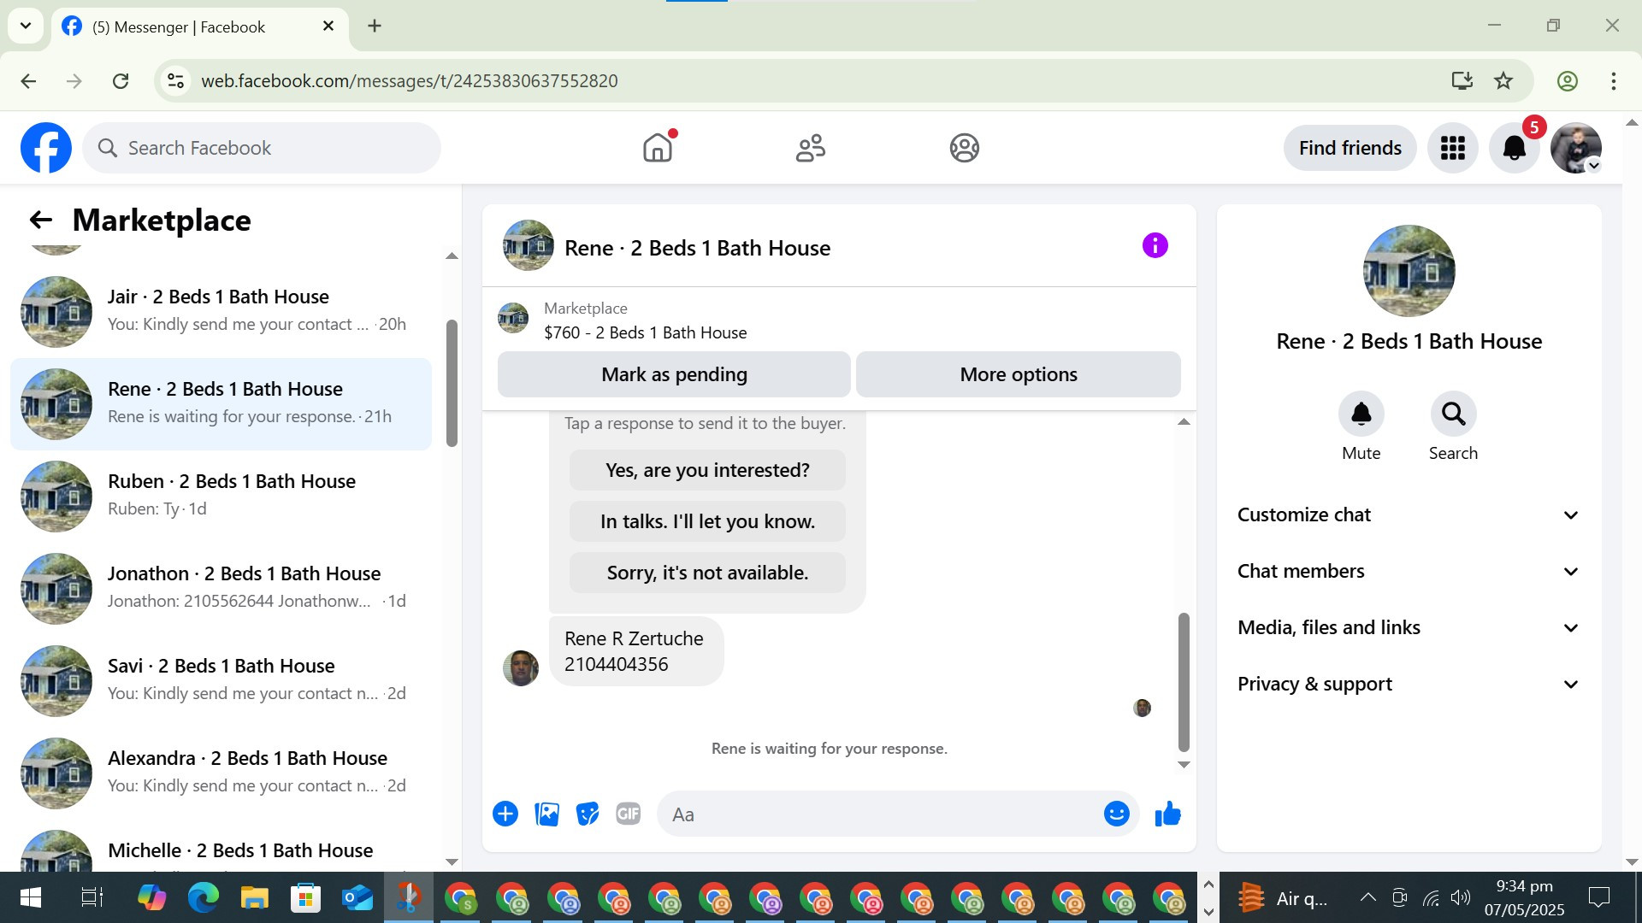Mute this conversation

[1361, 414]
